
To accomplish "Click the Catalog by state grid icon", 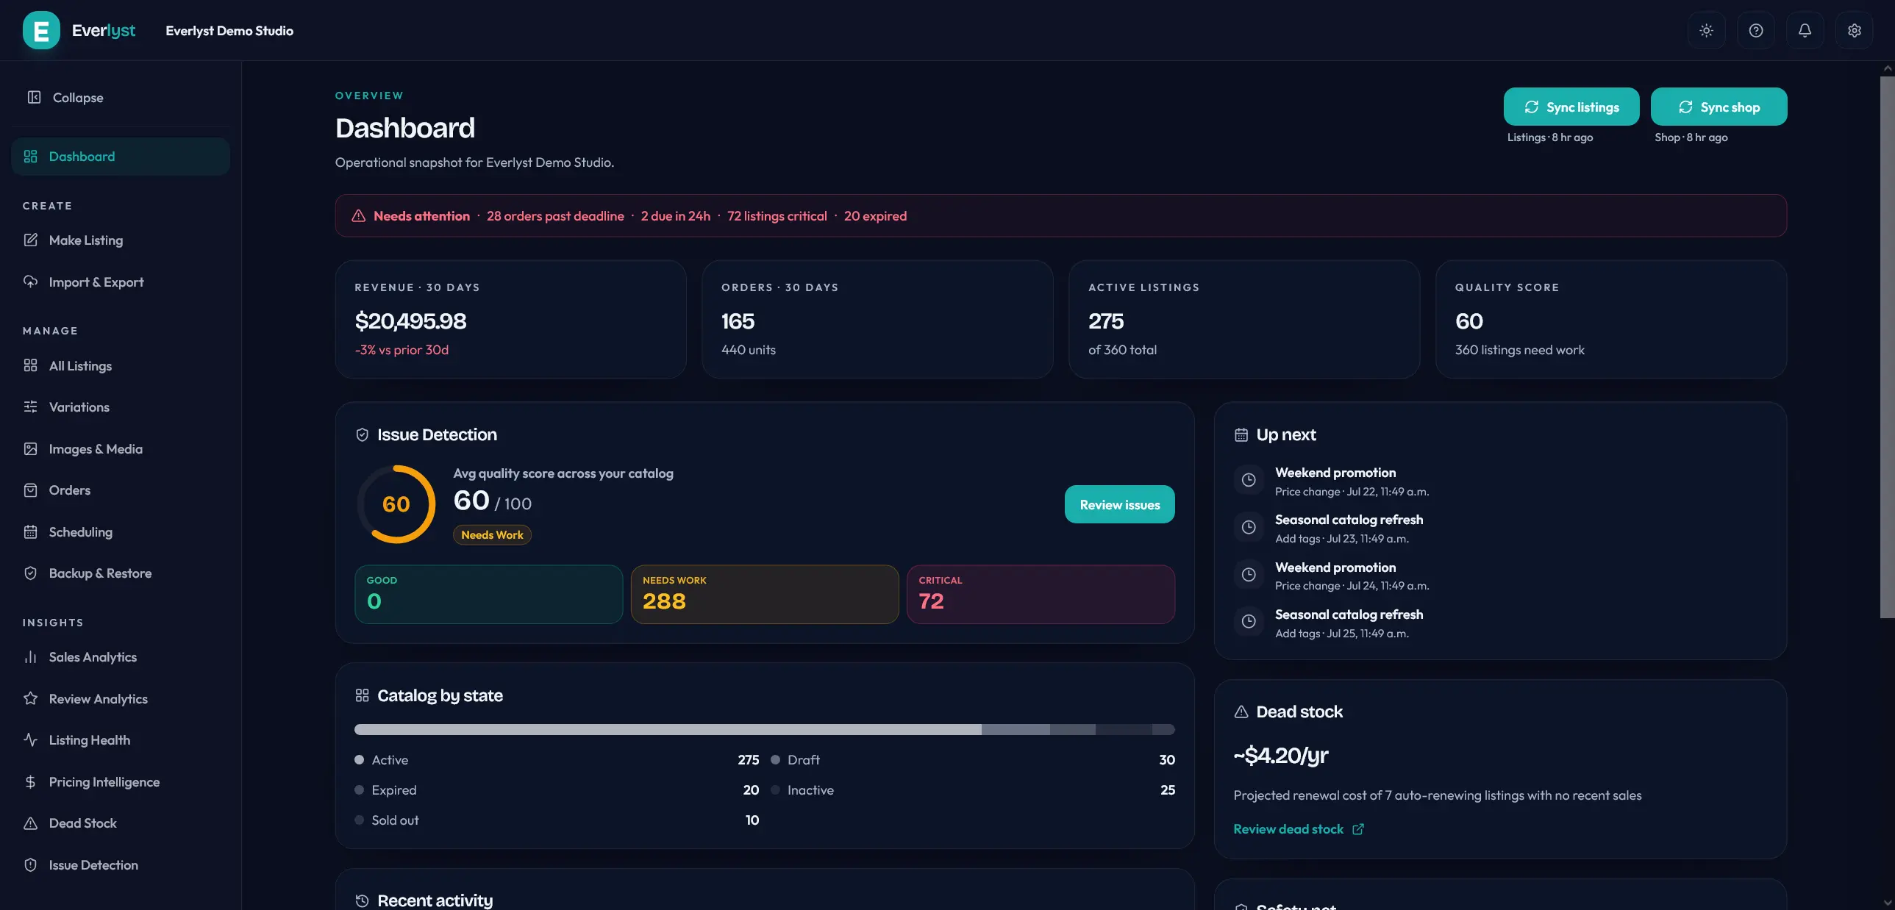I will click(x=362, y=695).
